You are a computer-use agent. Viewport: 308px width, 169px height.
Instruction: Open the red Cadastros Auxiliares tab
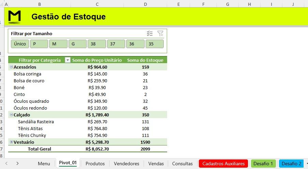pos(223,164)
